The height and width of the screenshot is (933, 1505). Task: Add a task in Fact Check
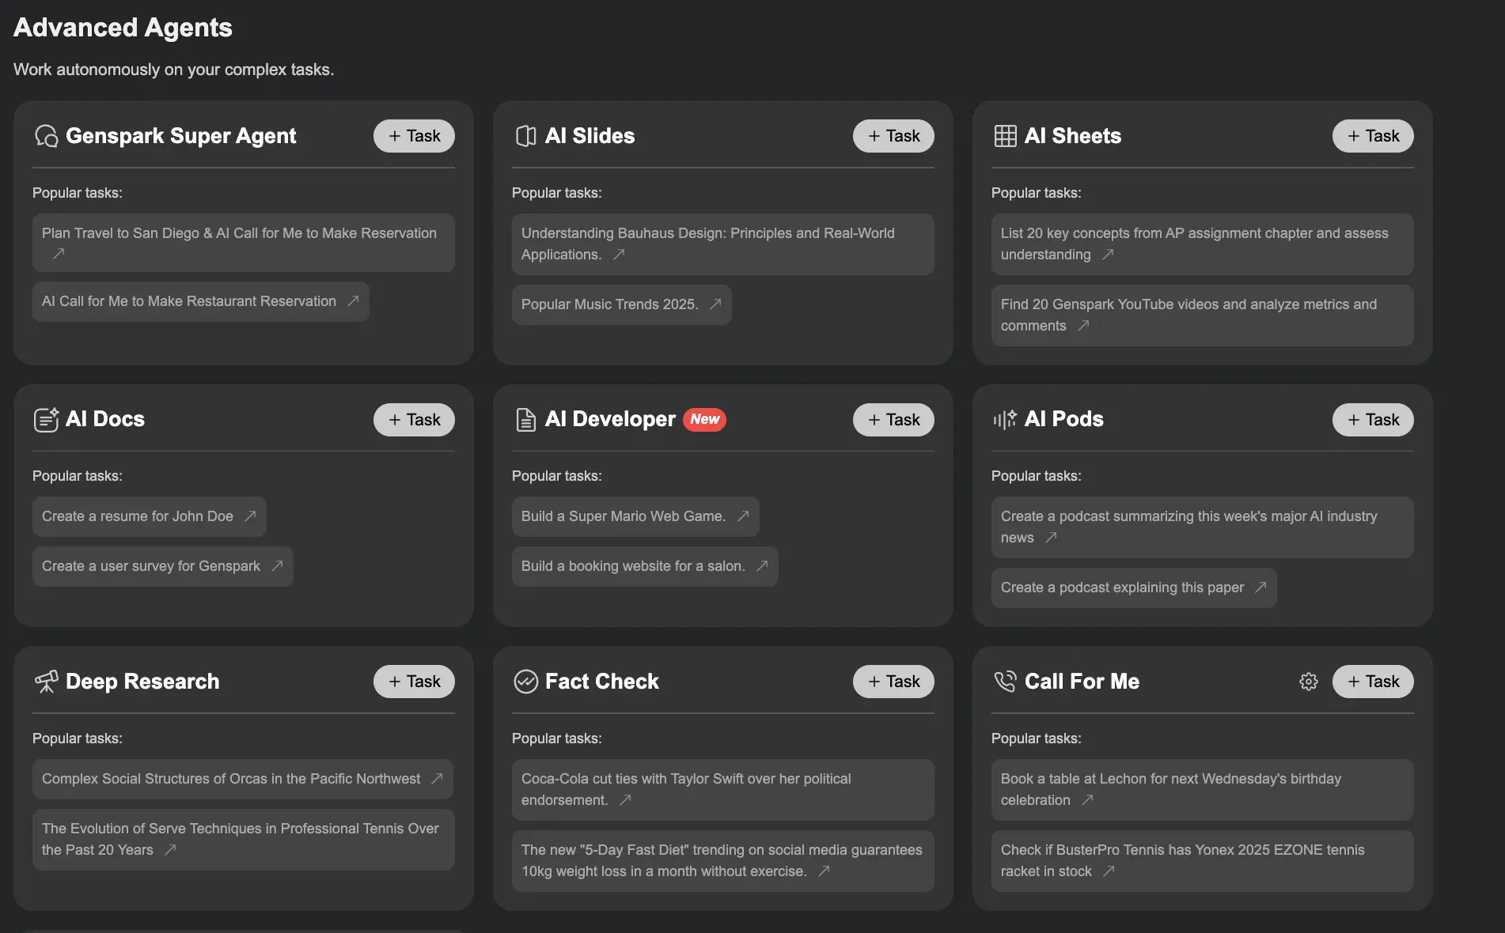pyautogui.click(x=893, y=681)
